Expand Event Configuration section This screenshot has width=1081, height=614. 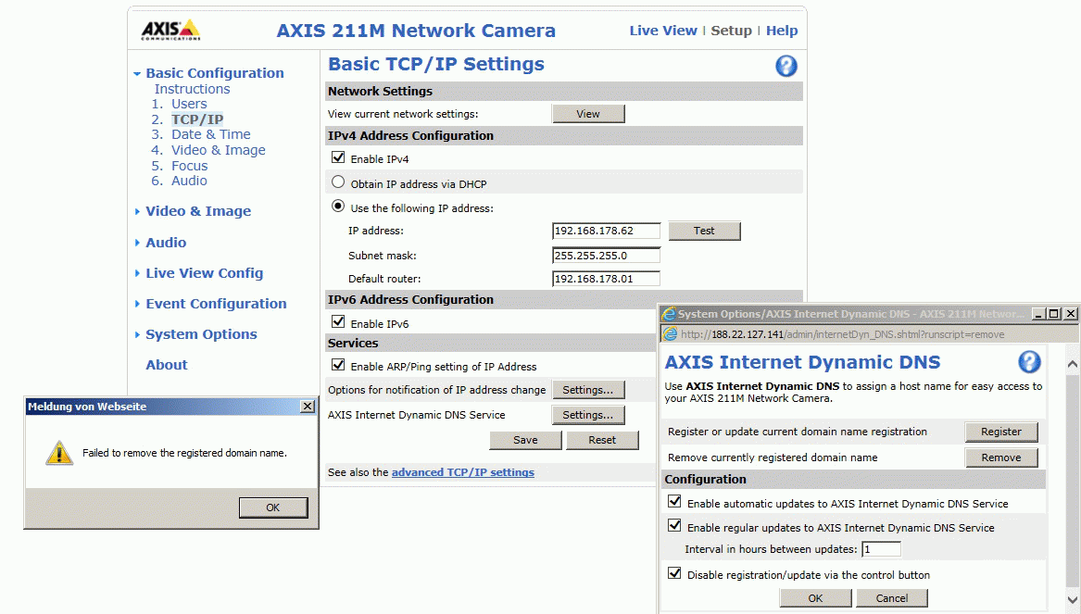point(137,304)
